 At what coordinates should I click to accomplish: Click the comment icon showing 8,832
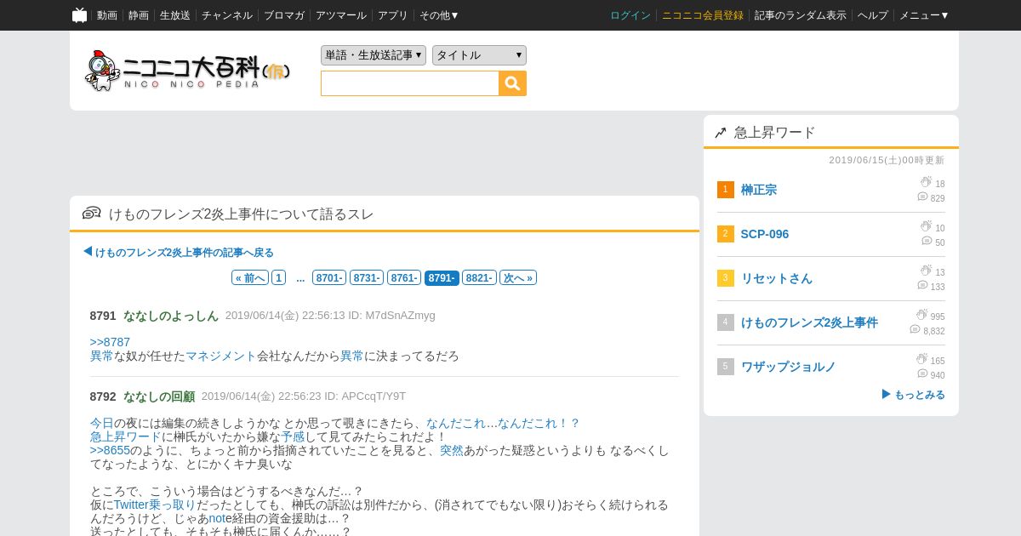coord(915,329)
